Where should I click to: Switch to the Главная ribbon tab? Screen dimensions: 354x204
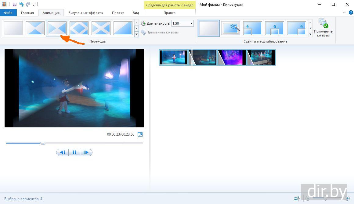[x=27, y=13]
